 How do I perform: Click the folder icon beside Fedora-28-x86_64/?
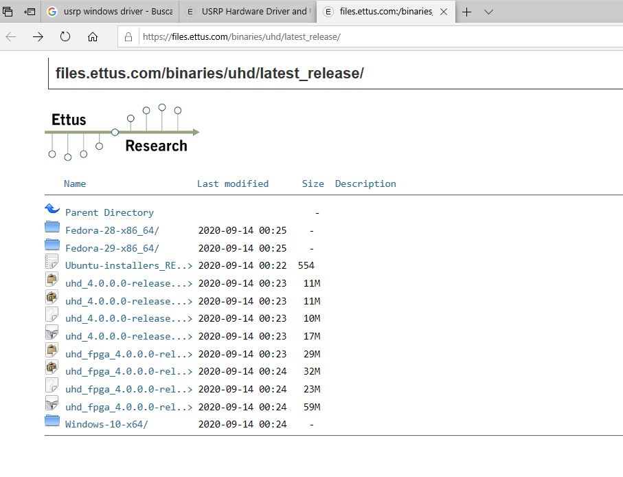[x=52, y=227]
